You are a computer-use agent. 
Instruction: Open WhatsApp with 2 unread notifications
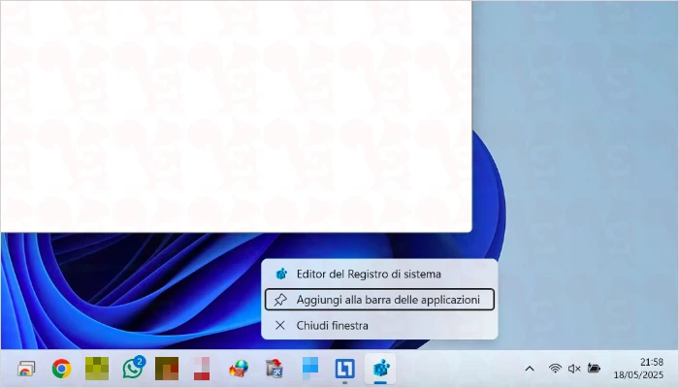(133, 369)
